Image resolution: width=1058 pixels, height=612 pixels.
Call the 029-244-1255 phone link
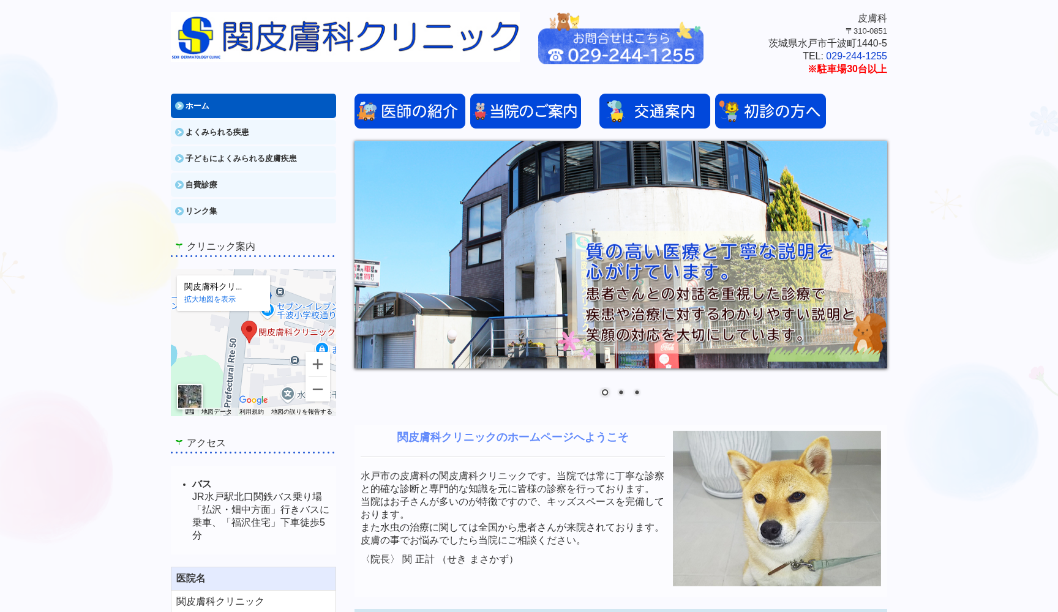tap(856, 56)
